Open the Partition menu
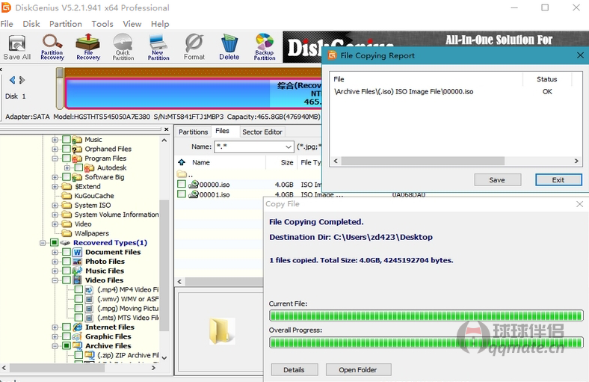The height and width of the screenshot is (382, 589). [66, 24]
